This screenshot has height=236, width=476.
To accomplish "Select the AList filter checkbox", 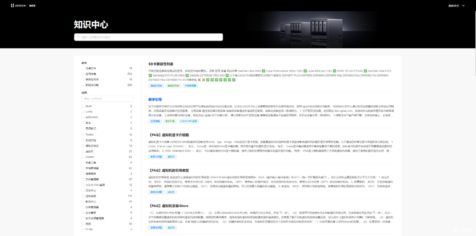I will click(83, 106).
